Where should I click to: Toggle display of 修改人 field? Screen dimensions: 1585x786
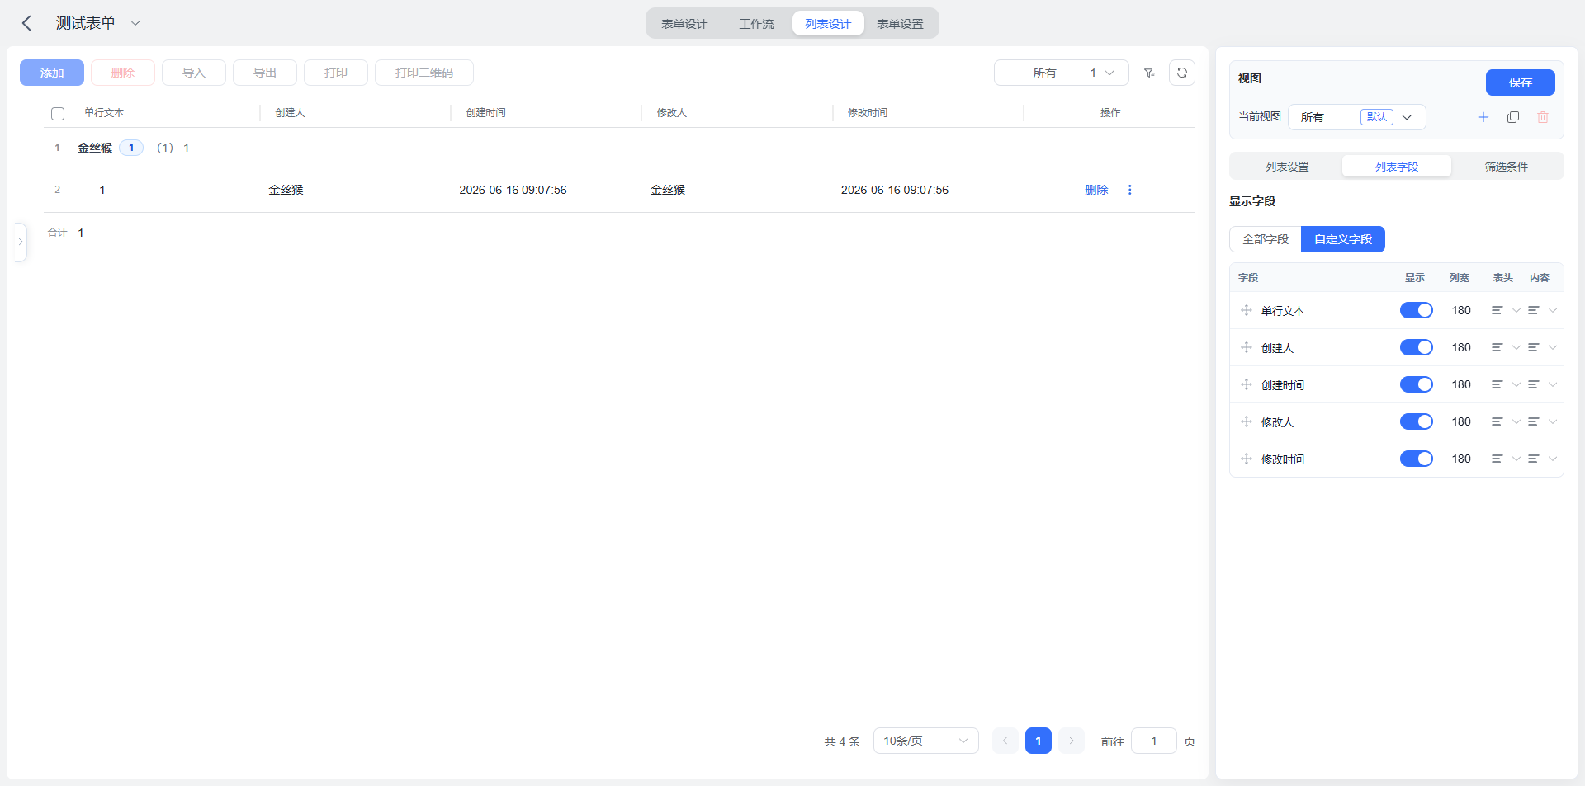pyautogui.click(x=1417, y=421)
